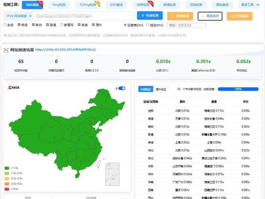Viewport: 265px width, 199px height.
Task: Click the blue 快速检测 button
Action: [150, 16]
